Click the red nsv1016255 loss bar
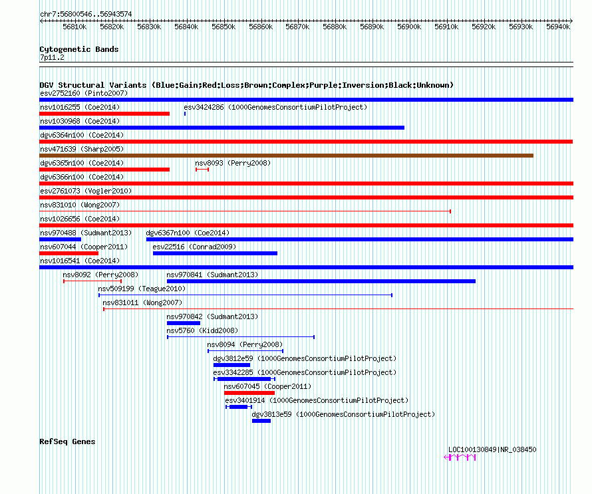Image resolution: width=592 pixels, height=494 pixels. (x=104, y=114)
